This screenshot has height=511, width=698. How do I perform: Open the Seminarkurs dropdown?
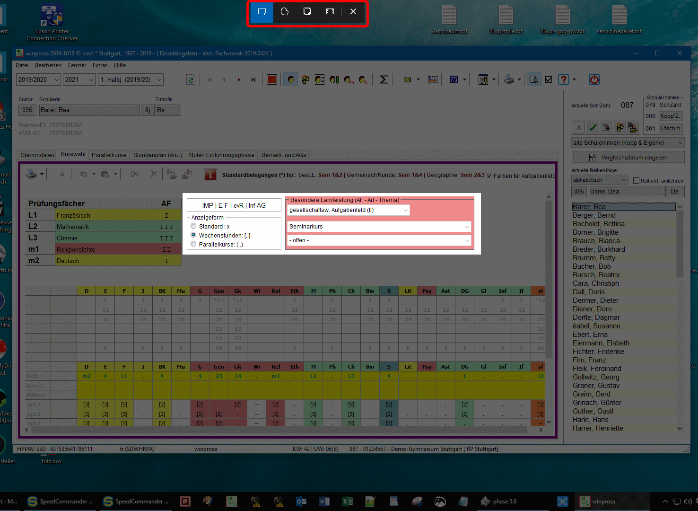[379, 227]
